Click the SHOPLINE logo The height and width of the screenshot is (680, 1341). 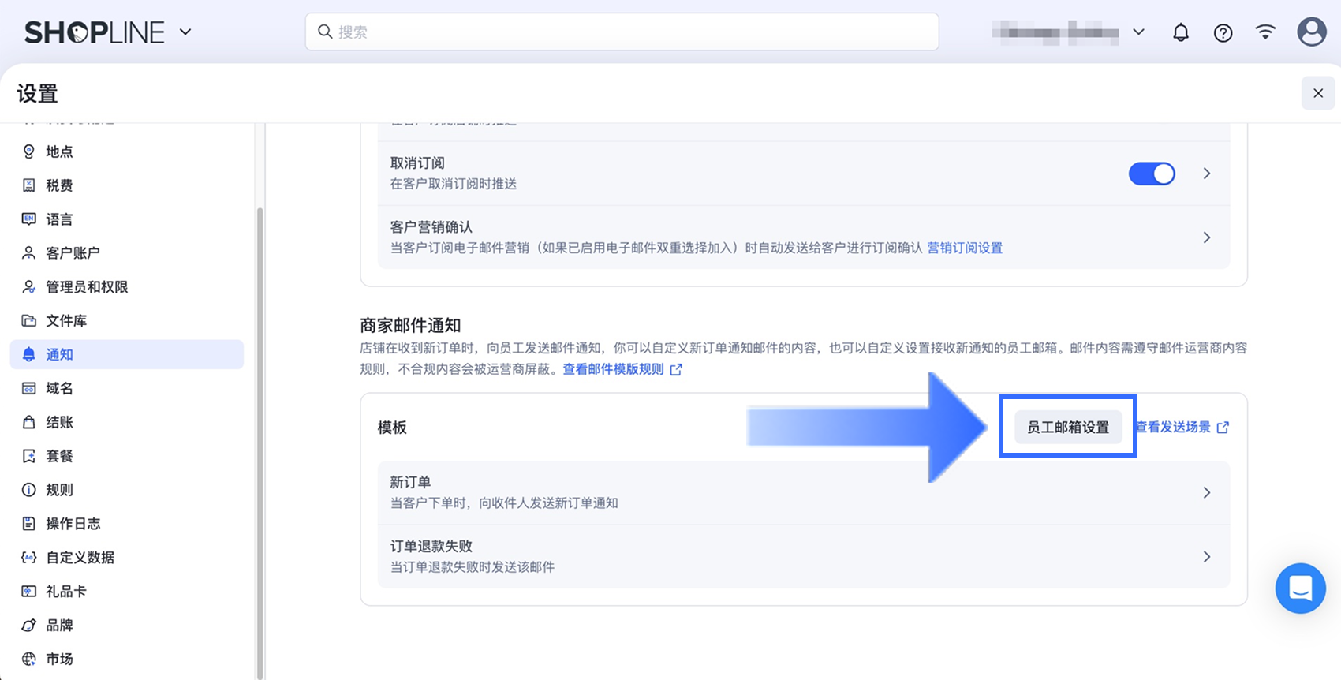point(95,32)
